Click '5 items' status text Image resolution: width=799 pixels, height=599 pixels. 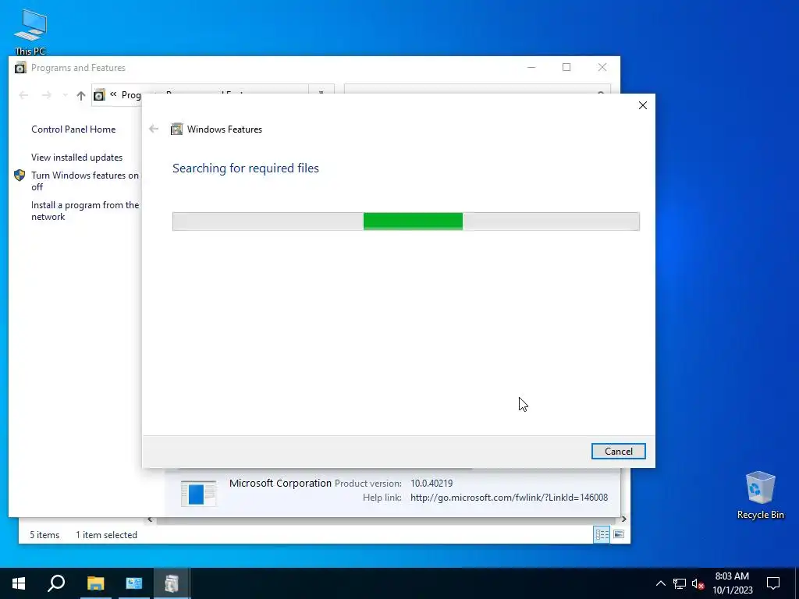click(44, 535)
